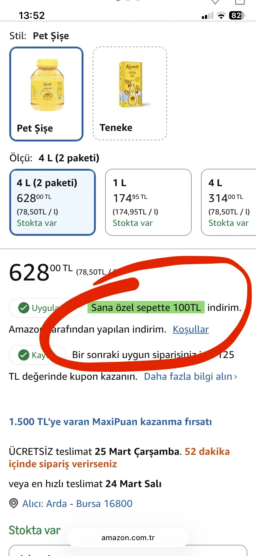The height and width of the screenshot is (556, 256).
Task: Tap the green checkmark on Kaydet coupon
Action: 24,355
